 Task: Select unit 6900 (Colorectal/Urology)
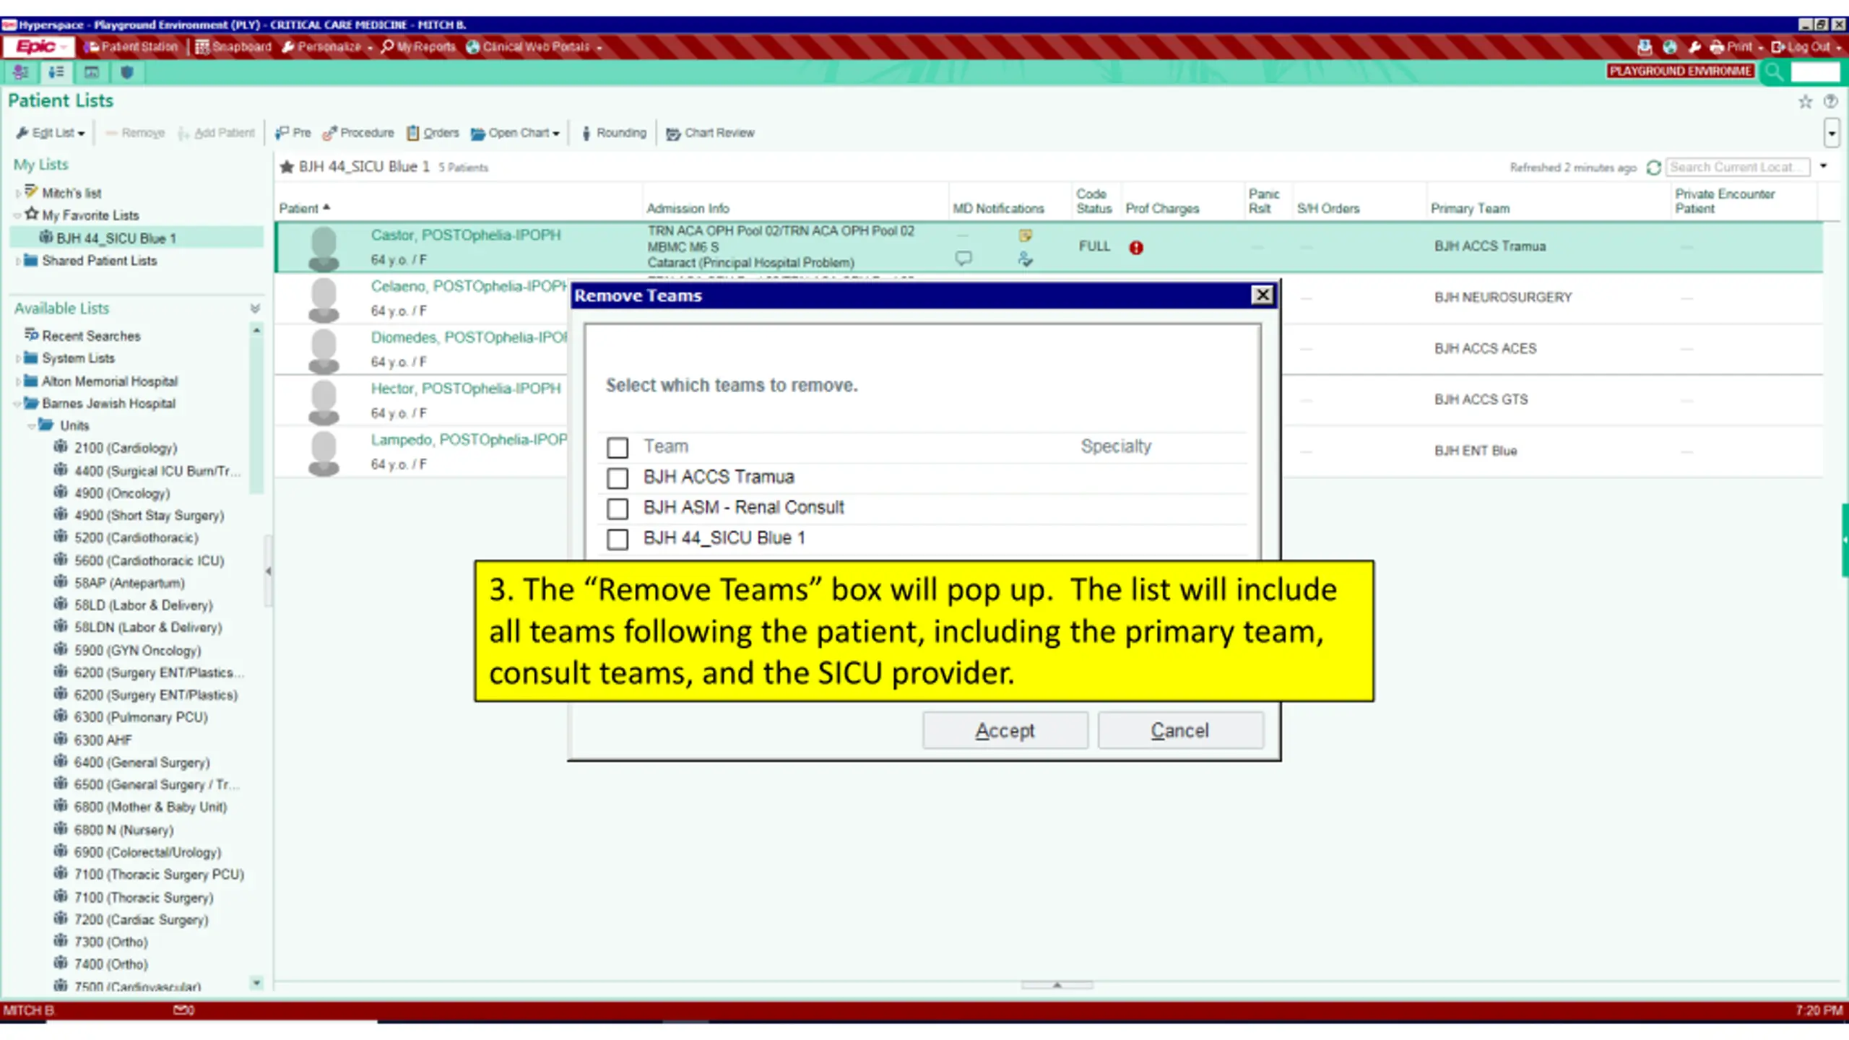click(147, 853)
